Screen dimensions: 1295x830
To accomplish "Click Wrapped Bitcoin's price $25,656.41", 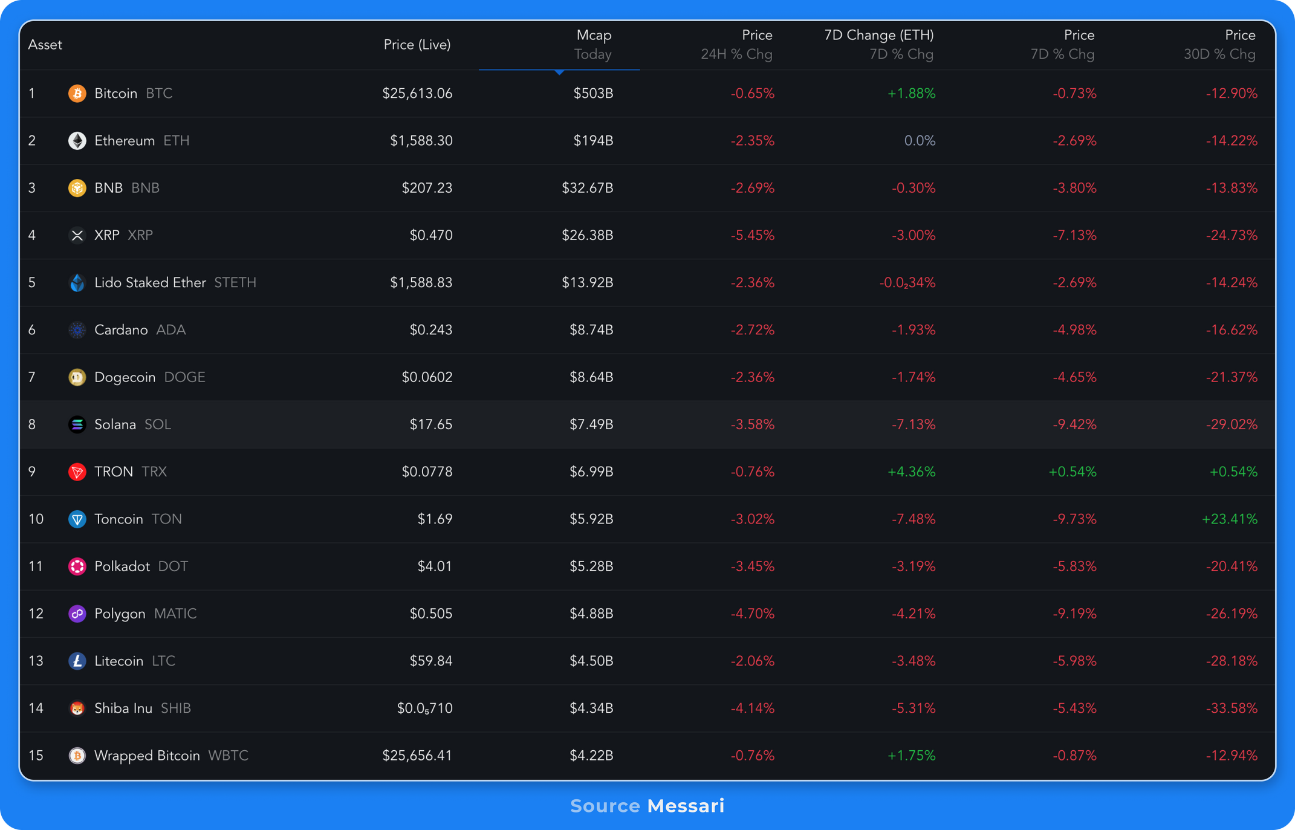I will coord(417,756).
